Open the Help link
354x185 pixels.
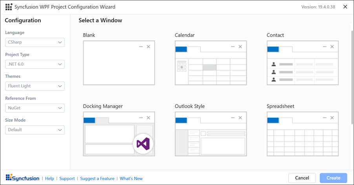pos(49,178)
